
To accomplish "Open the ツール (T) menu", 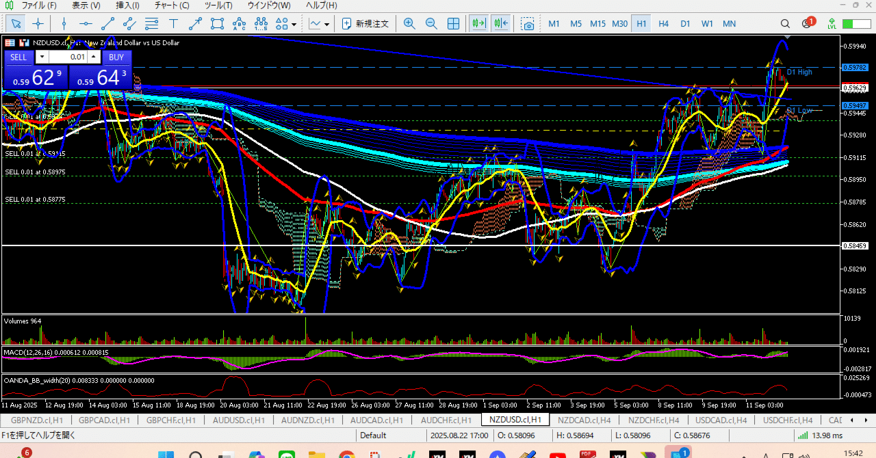I will (x=218, y=5).
